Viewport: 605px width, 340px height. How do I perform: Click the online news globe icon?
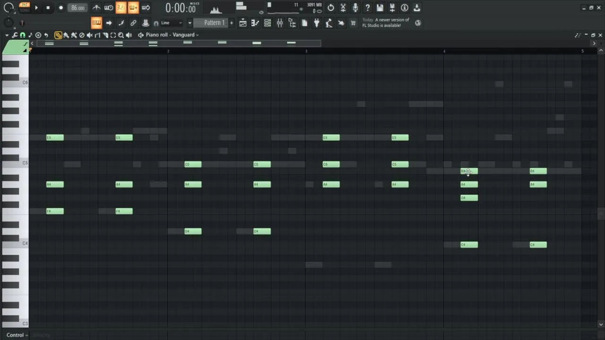pyautogui.click(x=418, y=23)
